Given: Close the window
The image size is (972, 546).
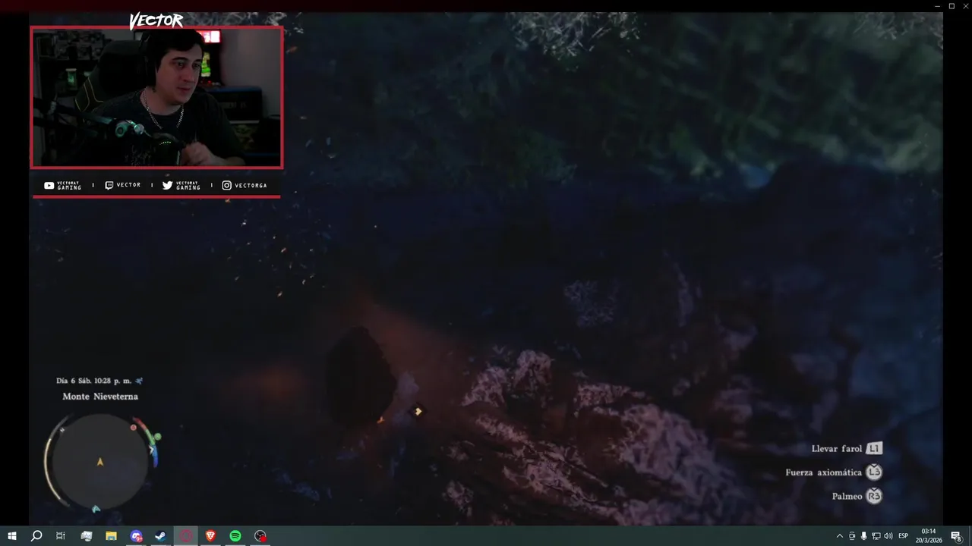Looking at the screenshot, I should (x=965, y=5).
